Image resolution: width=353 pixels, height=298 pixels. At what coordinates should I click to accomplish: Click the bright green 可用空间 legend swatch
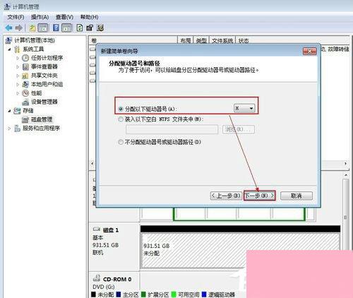[174, 294]
